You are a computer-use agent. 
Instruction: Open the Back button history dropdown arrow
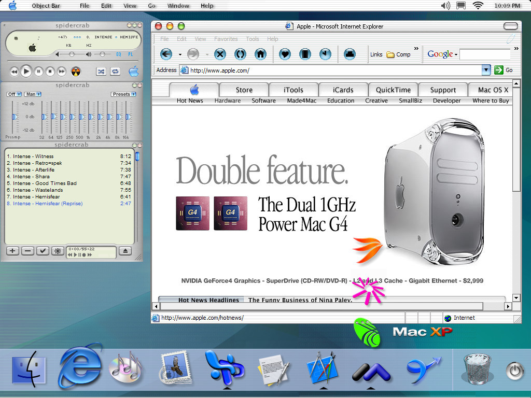coord(180,54)
